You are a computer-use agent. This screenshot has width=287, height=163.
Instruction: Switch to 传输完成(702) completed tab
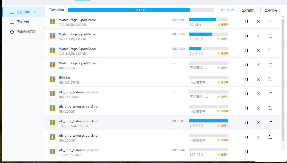24,32
